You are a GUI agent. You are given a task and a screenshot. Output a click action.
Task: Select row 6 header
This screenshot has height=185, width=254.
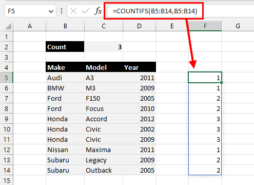pos(7,88)
